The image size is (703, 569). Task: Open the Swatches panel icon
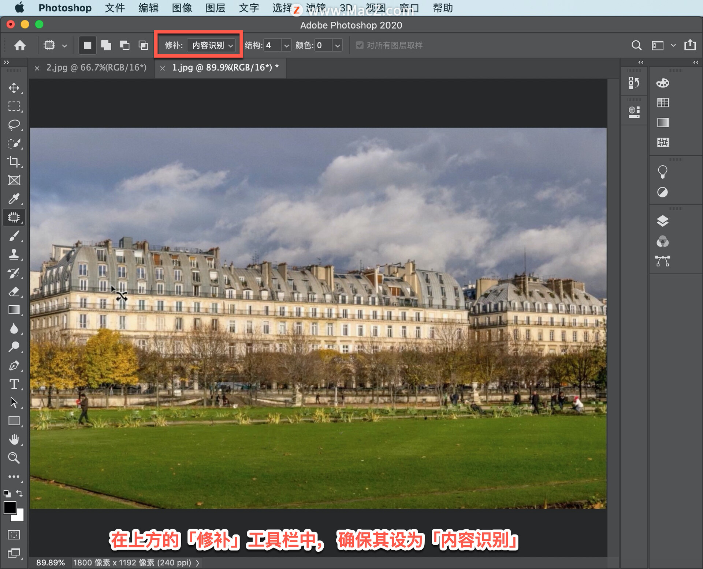[663, 103]
